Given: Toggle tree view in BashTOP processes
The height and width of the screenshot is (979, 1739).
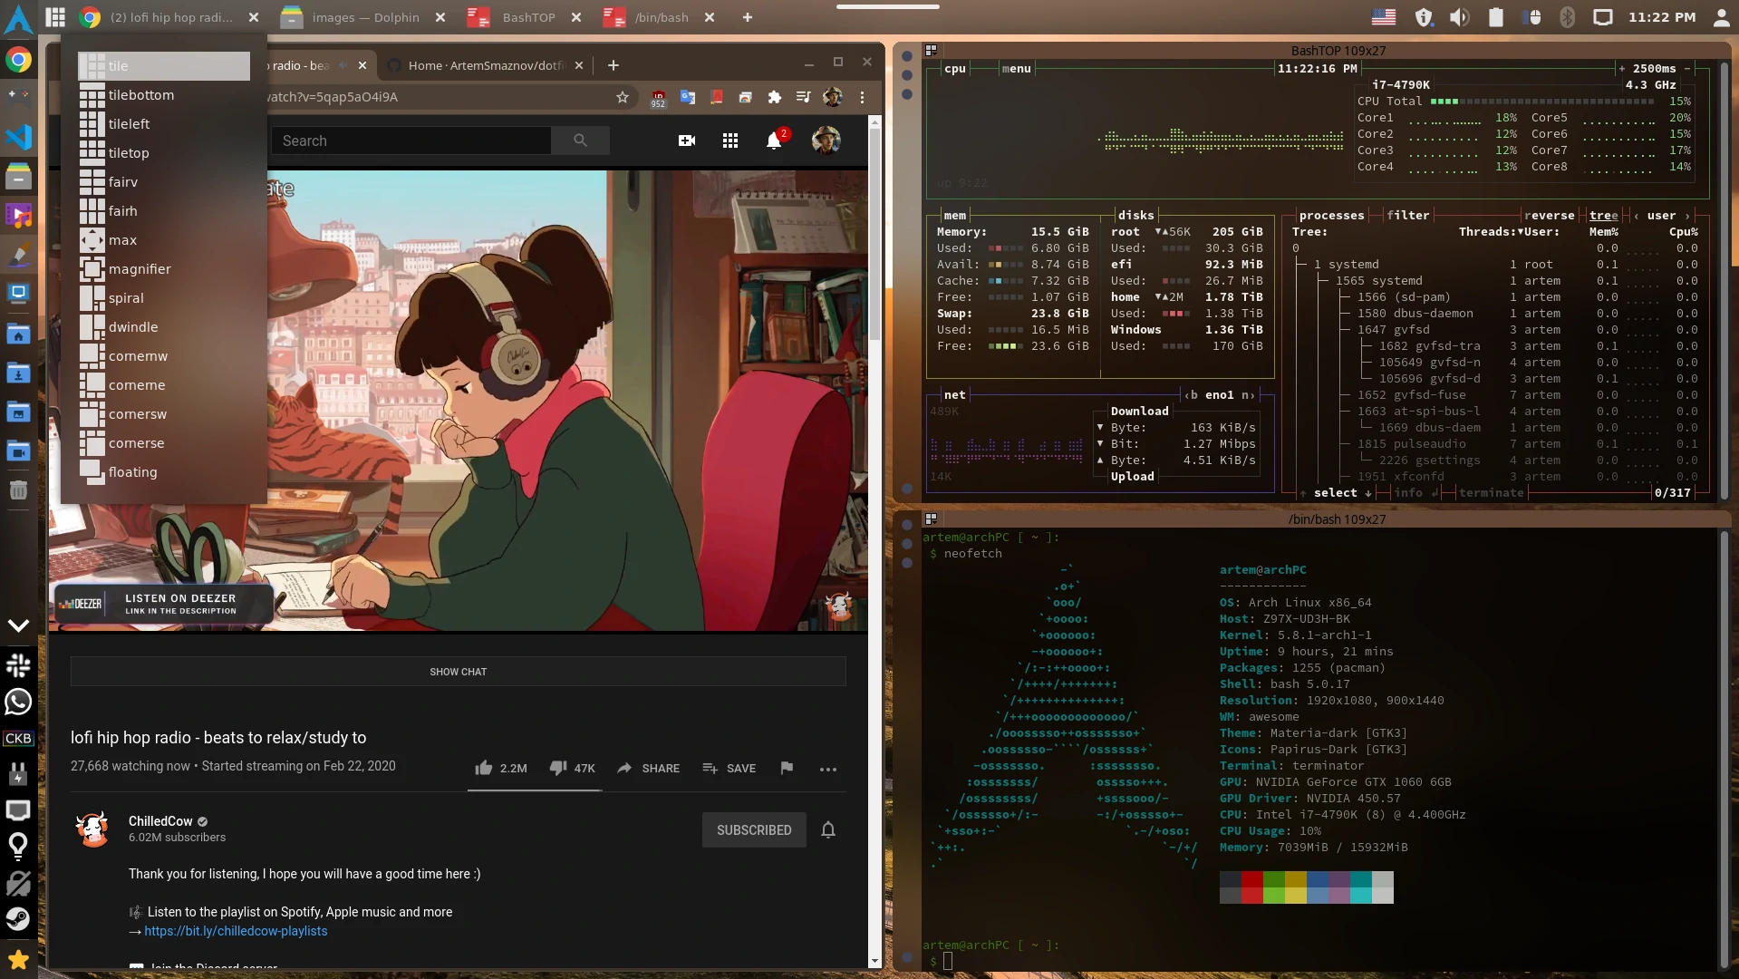Looking at the screenshot, I should pos(1603,215).
